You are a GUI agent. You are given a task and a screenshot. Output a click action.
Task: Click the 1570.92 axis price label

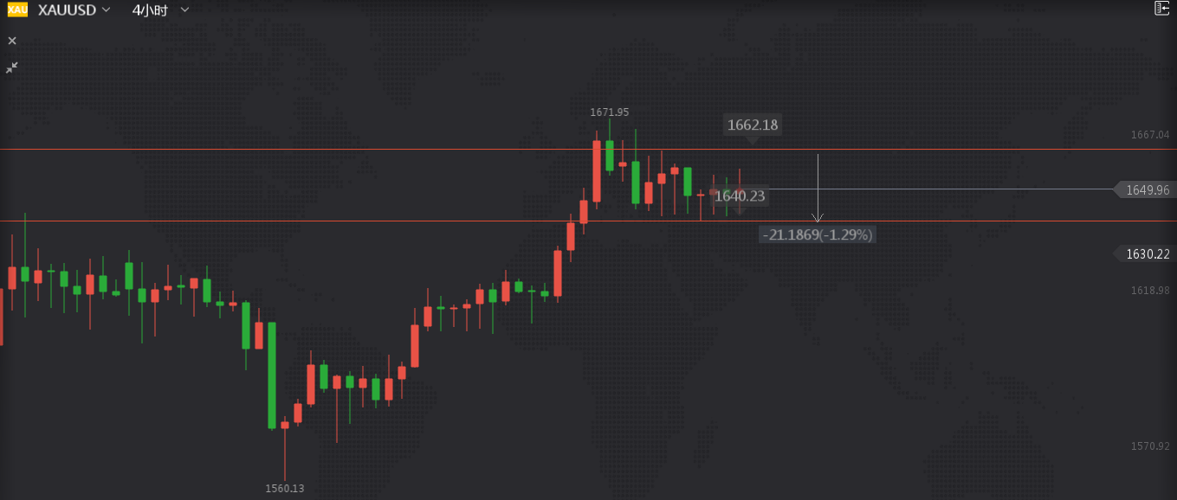(1150, 446)
